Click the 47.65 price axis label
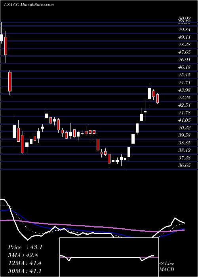This screenshot has height=277, width=198. point(185,52)
